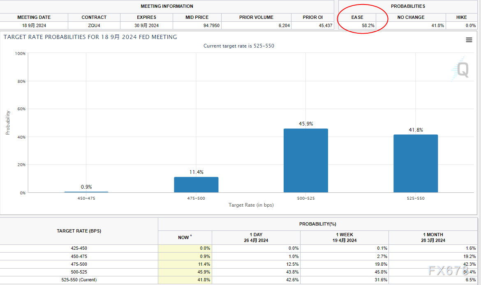Select the NO CHANGE column header
The image size is (481, 285).
pos(410,17)
